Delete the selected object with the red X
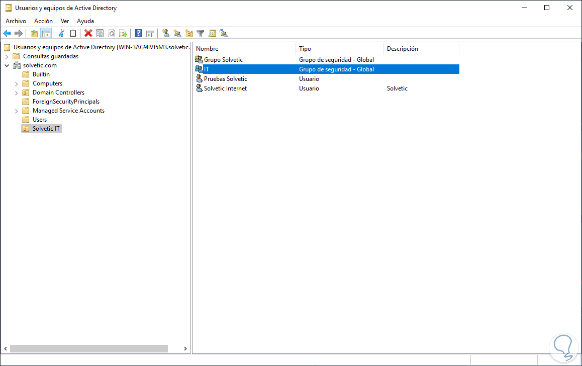The height and width of the screenshot is (366, 582). pyautogui.click(x=88, y=33)
